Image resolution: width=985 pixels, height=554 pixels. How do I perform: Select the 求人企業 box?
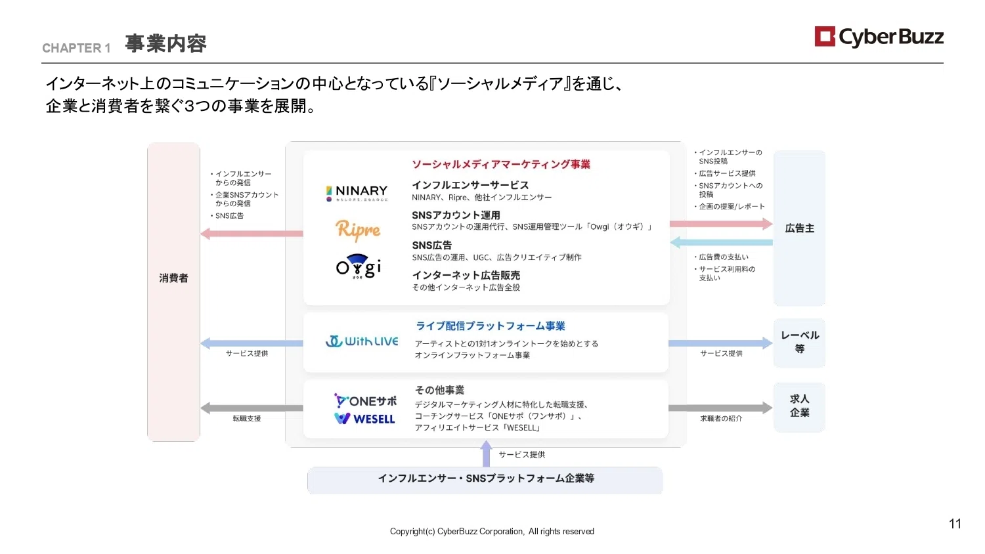click(799, 407)
